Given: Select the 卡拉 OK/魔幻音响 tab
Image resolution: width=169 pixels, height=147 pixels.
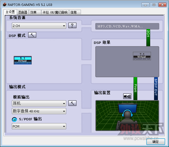Looking at the screenshot, I should point(55,12).
